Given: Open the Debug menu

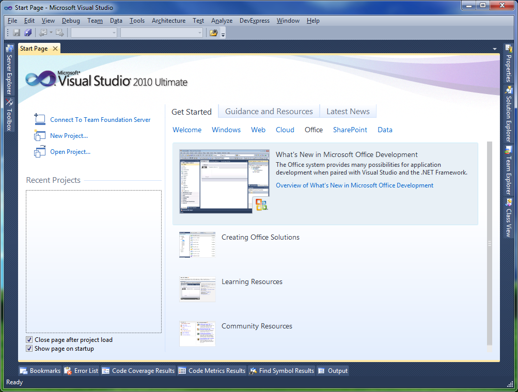Looking at the screenshot, I should pyautogui.click(x=71, y=21).
